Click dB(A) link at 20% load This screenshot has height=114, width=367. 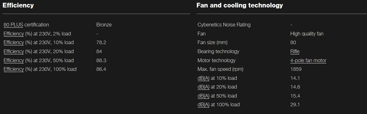click(203, 87)
